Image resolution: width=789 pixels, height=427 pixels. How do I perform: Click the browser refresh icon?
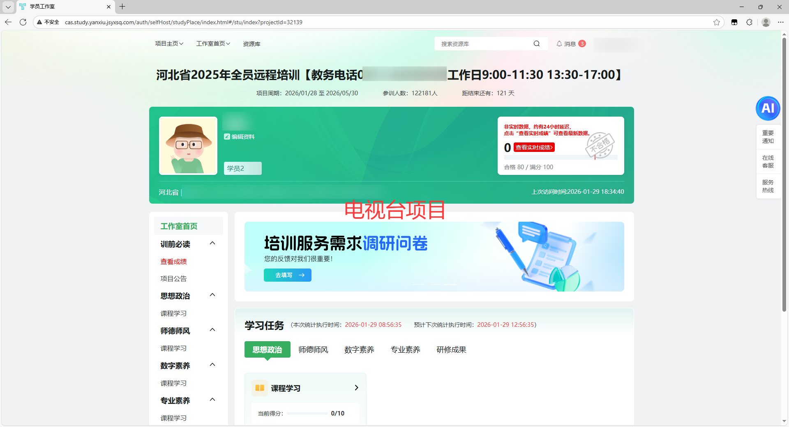[x=23, y=22]
